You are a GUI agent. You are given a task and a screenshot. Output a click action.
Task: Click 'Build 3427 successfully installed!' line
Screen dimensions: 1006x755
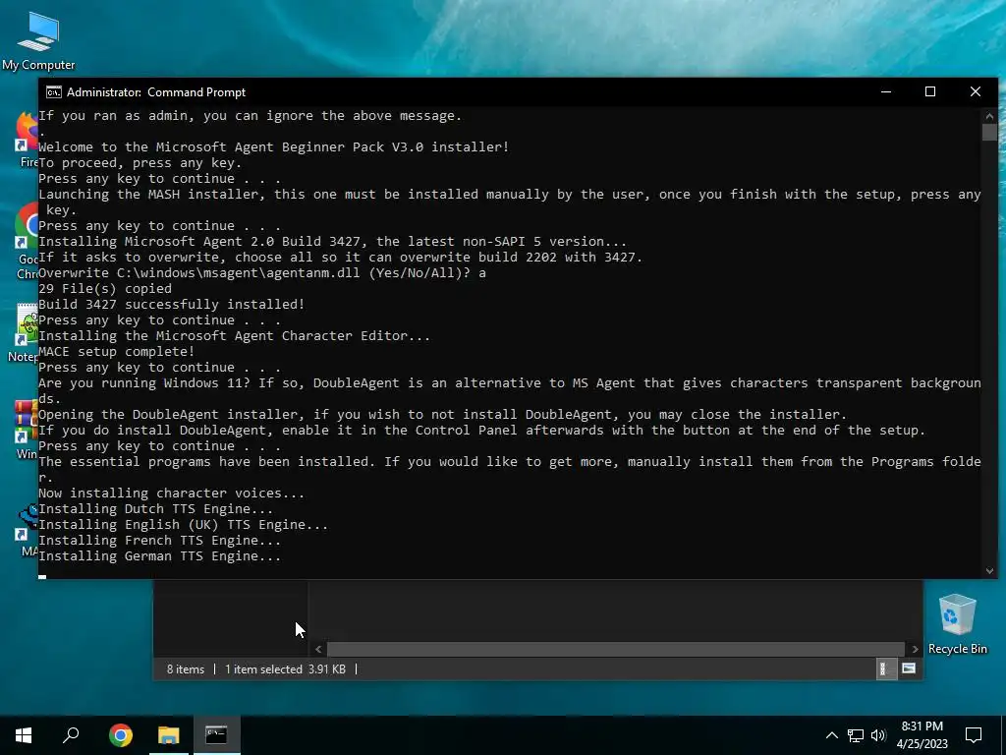(x=171, y=305)
